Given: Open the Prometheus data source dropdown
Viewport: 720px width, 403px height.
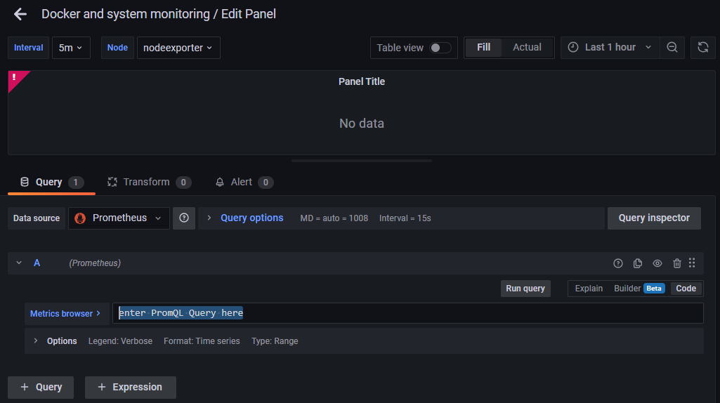Looking at the screenshot, I should (x=119, y=218).
